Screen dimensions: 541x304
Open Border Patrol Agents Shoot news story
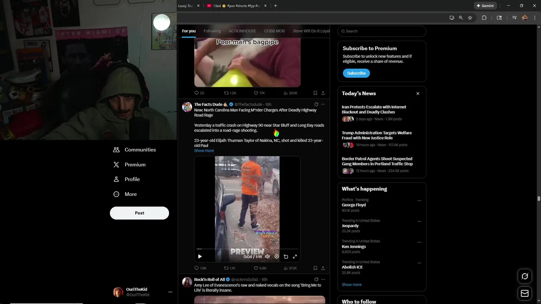[x=382, y=166]
